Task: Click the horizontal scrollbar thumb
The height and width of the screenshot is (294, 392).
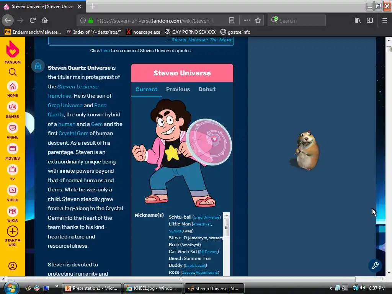Action: (x=181, y=279)
